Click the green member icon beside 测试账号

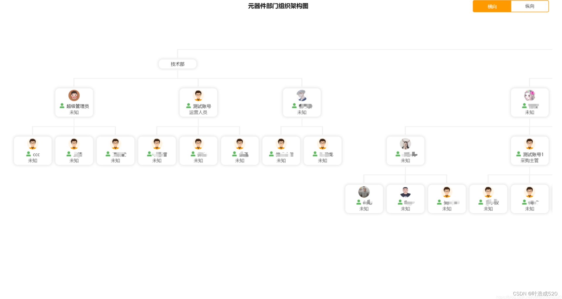click(188, 106)
